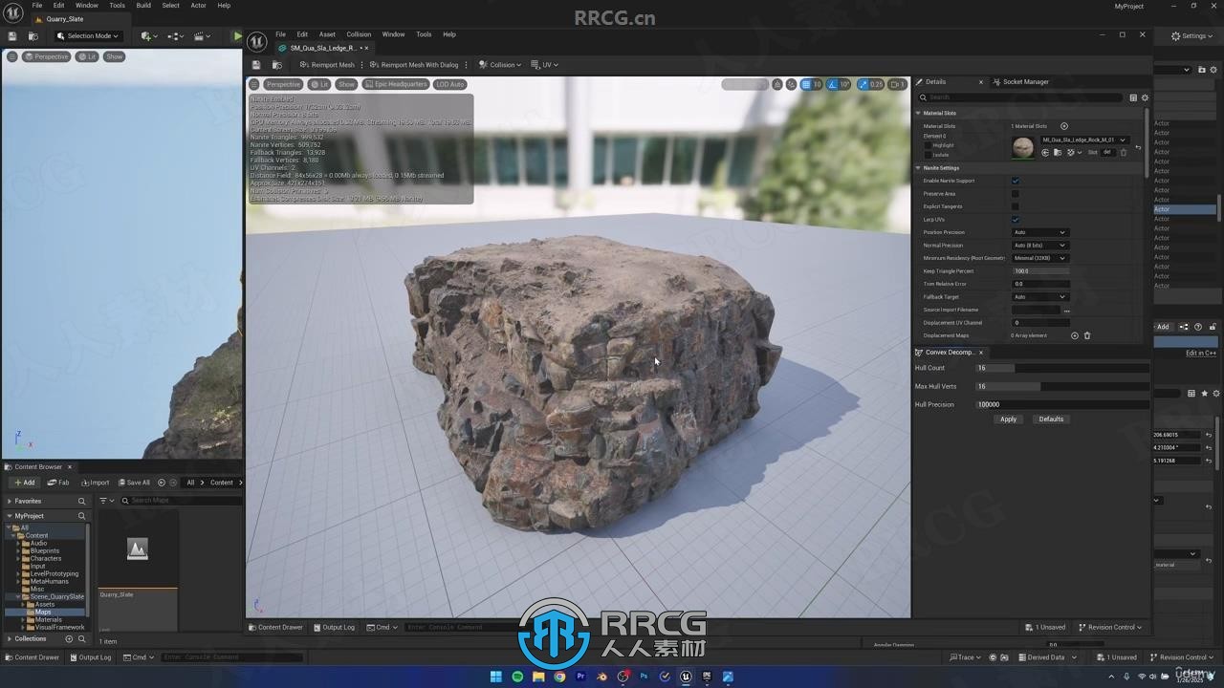Select the SM_Qua_Sla_Ledge_R asset tab
This screenshot has width=1224, height=688.
323,48
